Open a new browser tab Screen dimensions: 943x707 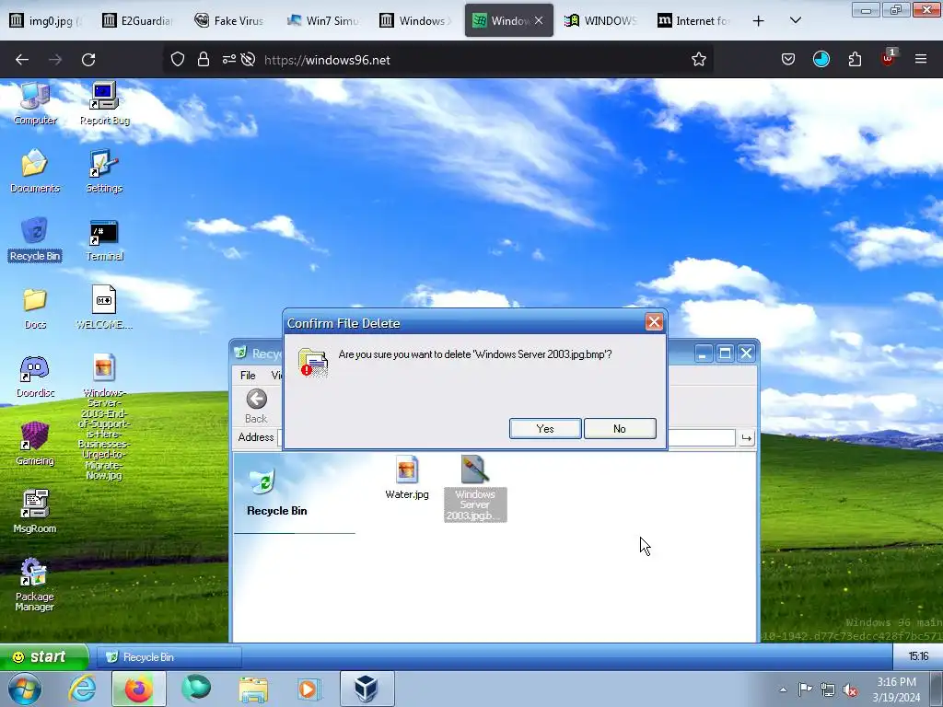coord(759,21)
